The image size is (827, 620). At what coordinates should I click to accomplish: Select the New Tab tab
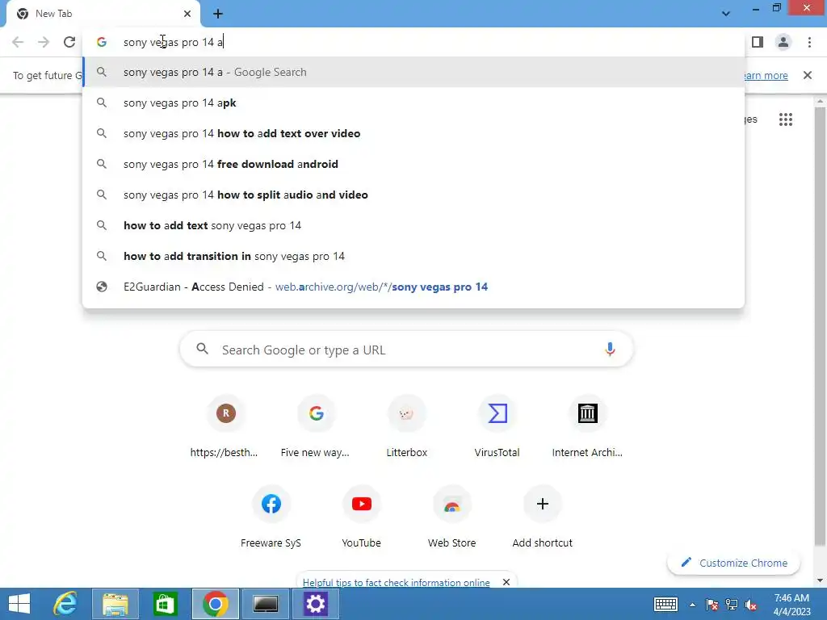(x=103, y=14)
